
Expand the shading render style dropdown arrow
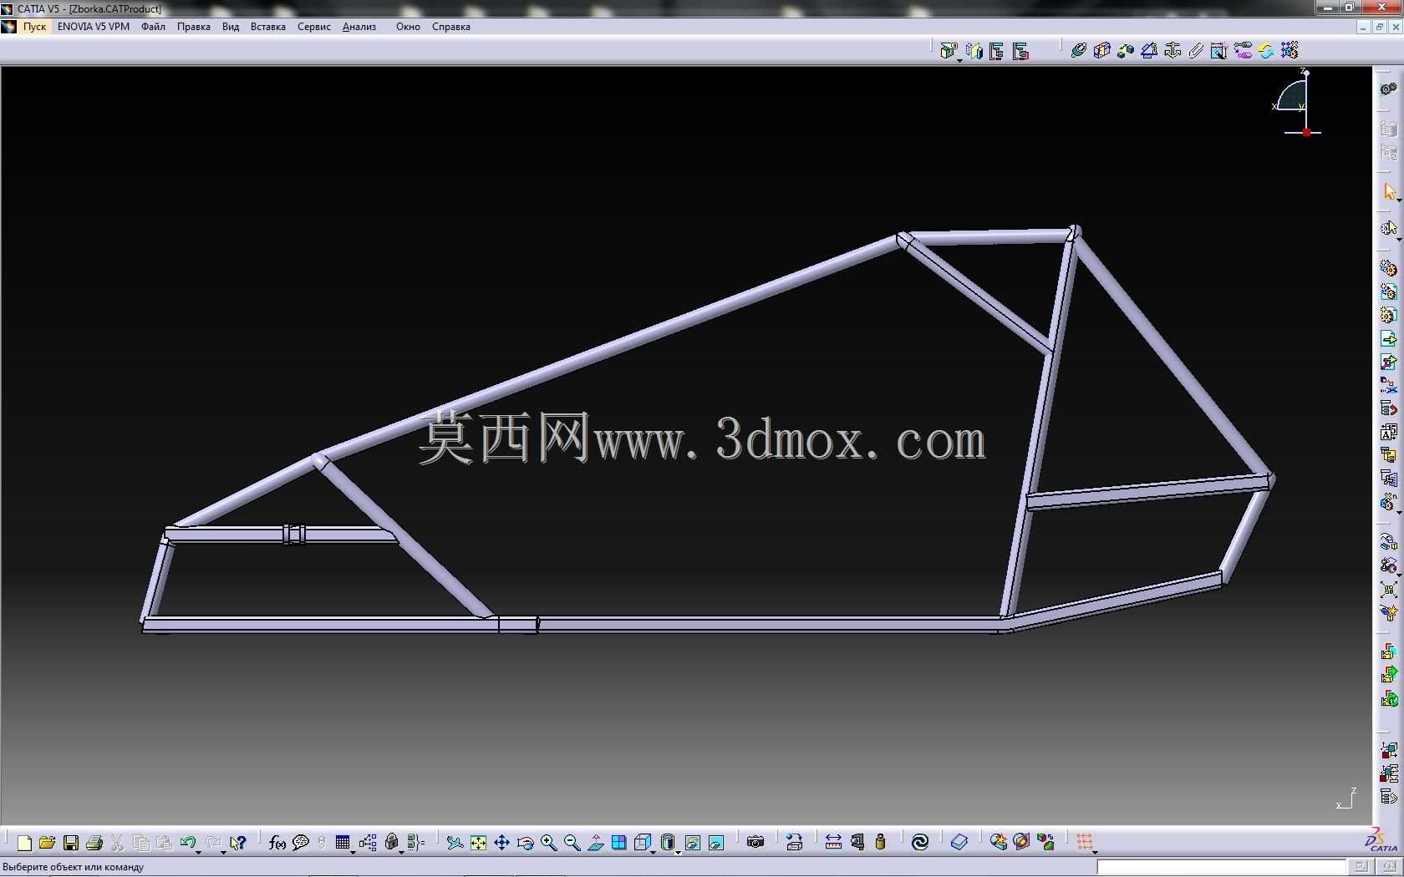tap(678, 851)
